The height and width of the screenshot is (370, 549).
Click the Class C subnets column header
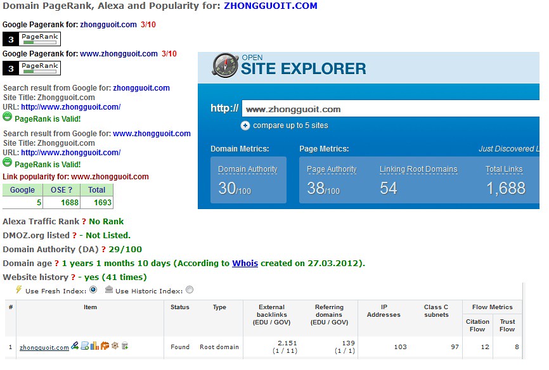436,311
